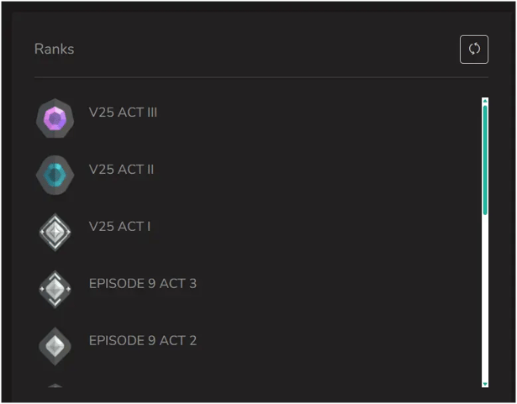Click the refresh ranks icon button
This screenshot has height=404, width=517.
[474, 49]
